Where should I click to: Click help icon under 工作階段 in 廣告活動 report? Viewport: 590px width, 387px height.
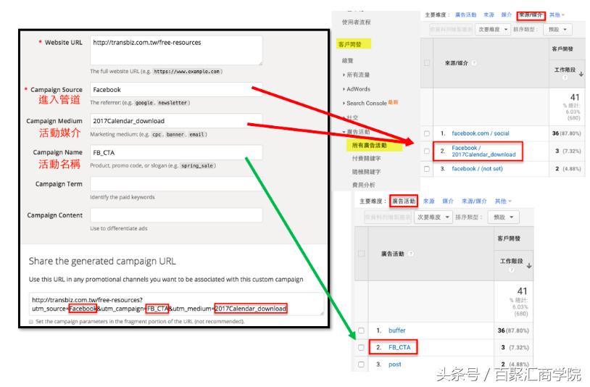512,270
